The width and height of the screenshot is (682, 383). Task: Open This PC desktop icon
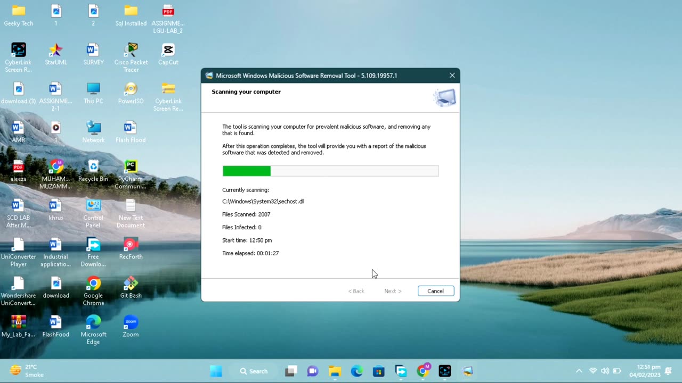93,94
